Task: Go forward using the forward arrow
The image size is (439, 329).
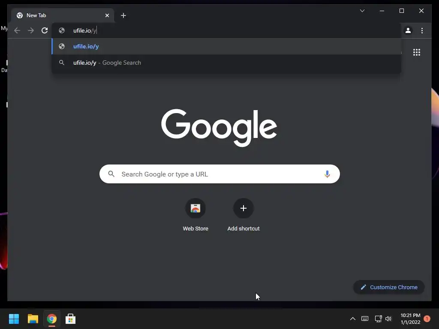Action: click(31, 30)
